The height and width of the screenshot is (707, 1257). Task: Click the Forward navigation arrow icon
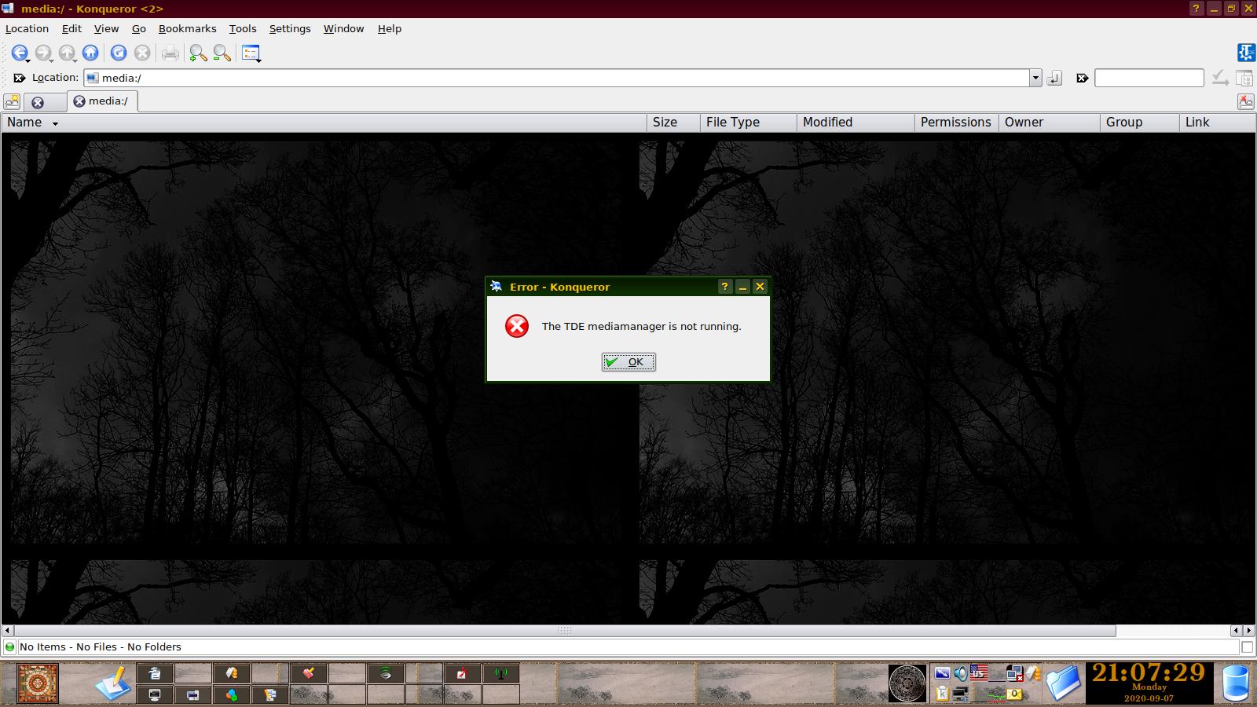pos(43,53)
